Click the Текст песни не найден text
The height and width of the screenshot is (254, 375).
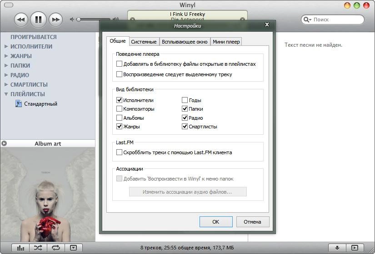(313, 45)
